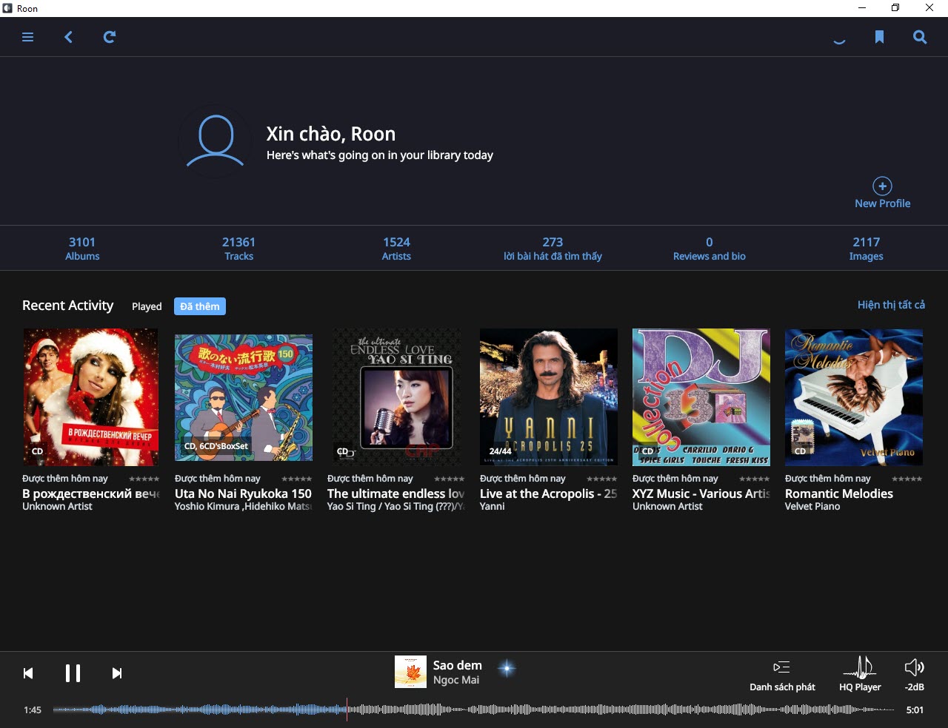This screenshot has width=948, height=728.
Task: Seek within the waveform progress bar
Action: [x=474, y=710]
